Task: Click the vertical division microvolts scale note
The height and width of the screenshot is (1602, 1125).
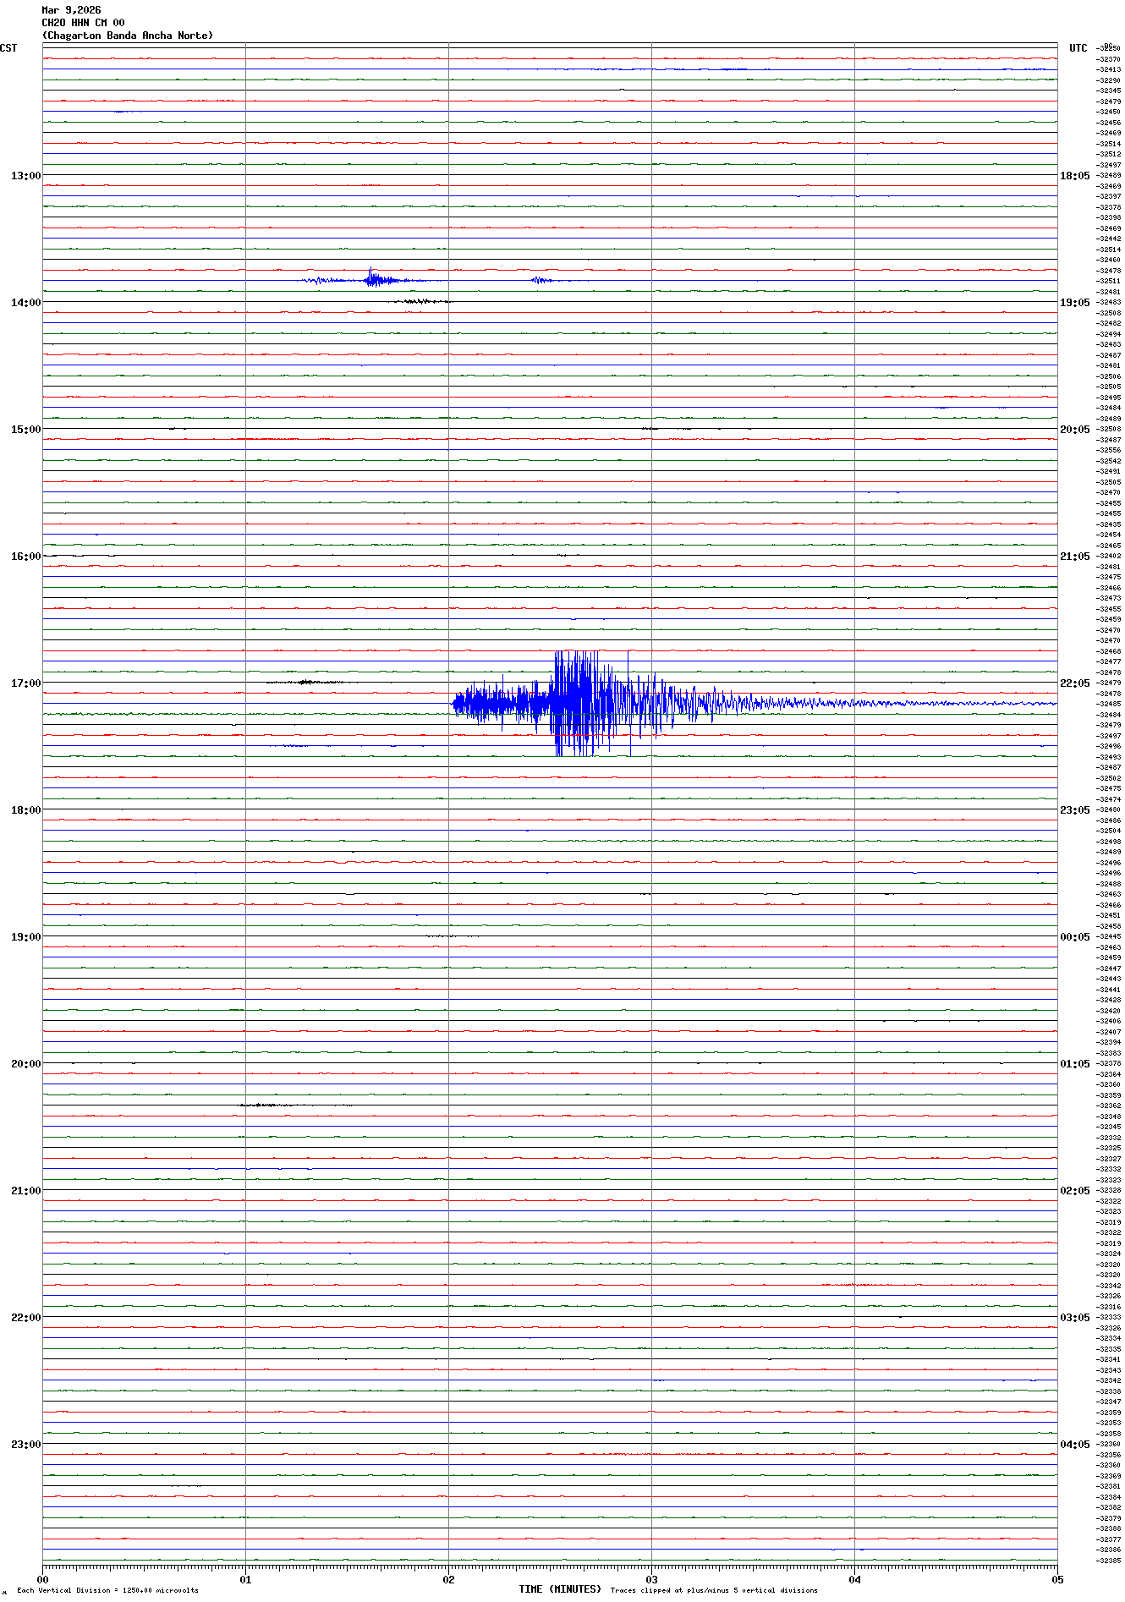Action: point(107,1590)
